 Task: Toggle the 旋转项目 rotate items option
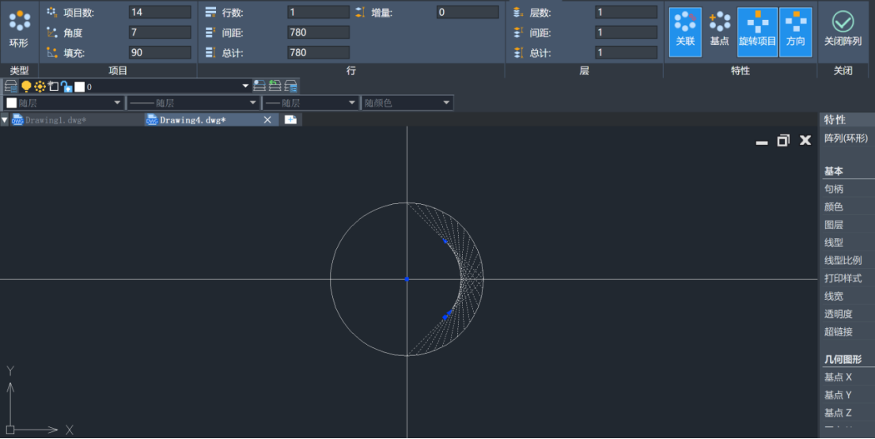click(757, 31)
